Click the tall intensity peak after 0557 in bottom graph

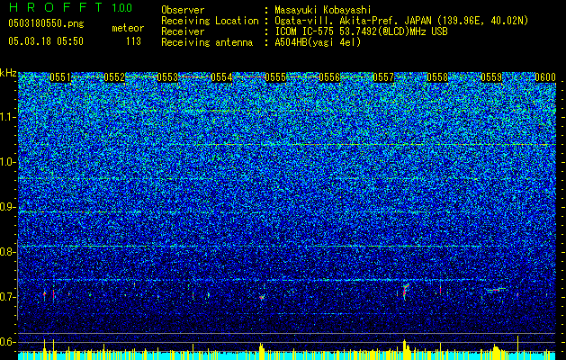(405, 349)
